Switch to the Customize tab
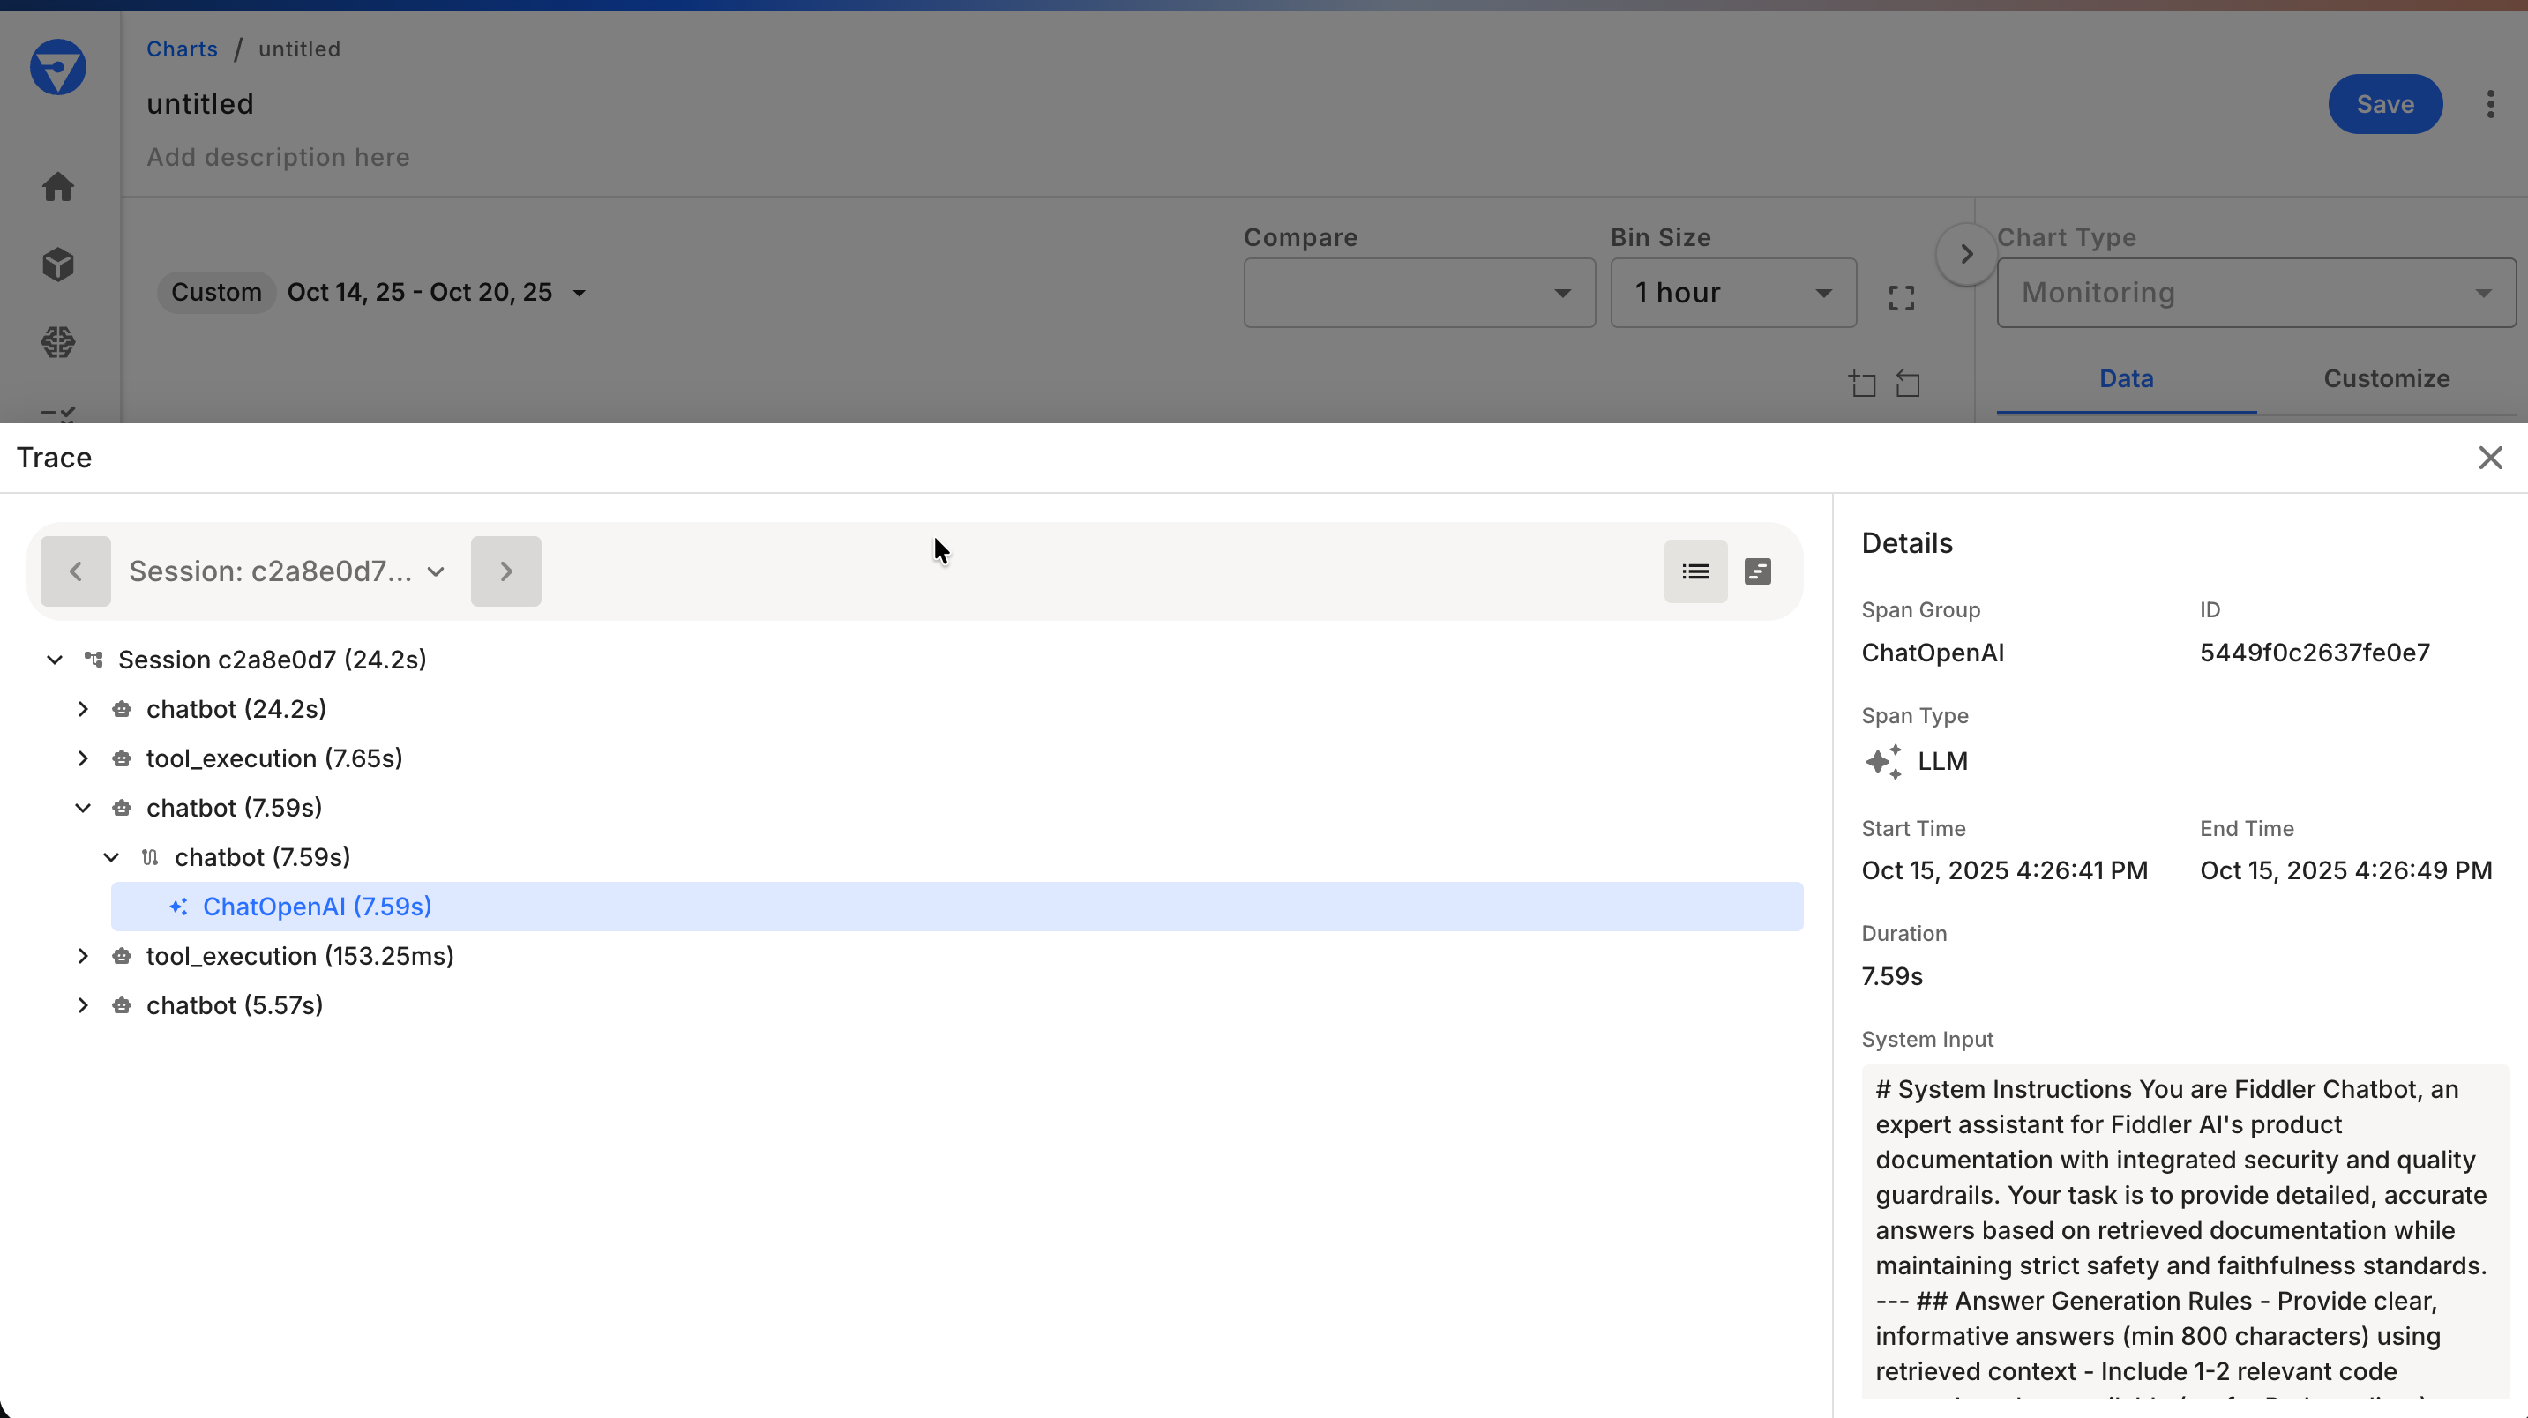The width and height of the screenshot is (2528, 1418). (x=2387, y=377)
